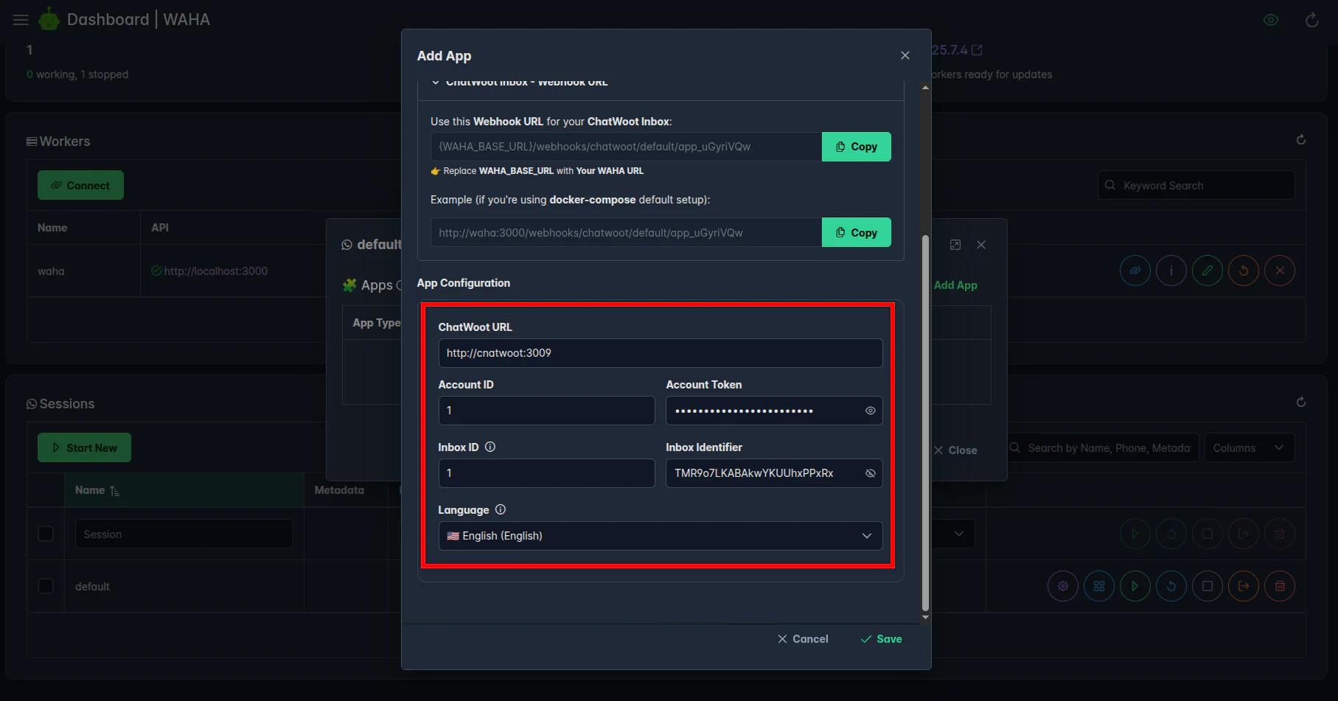Remove waha worker with the X icon
This screenshot has width=1338, height=701.
pos(1280,271)
